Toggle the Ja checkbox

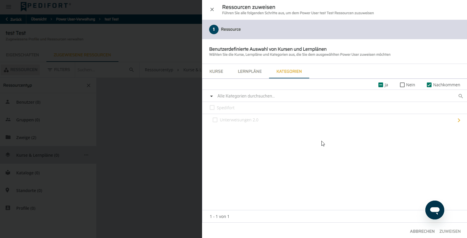coord(380,85)
